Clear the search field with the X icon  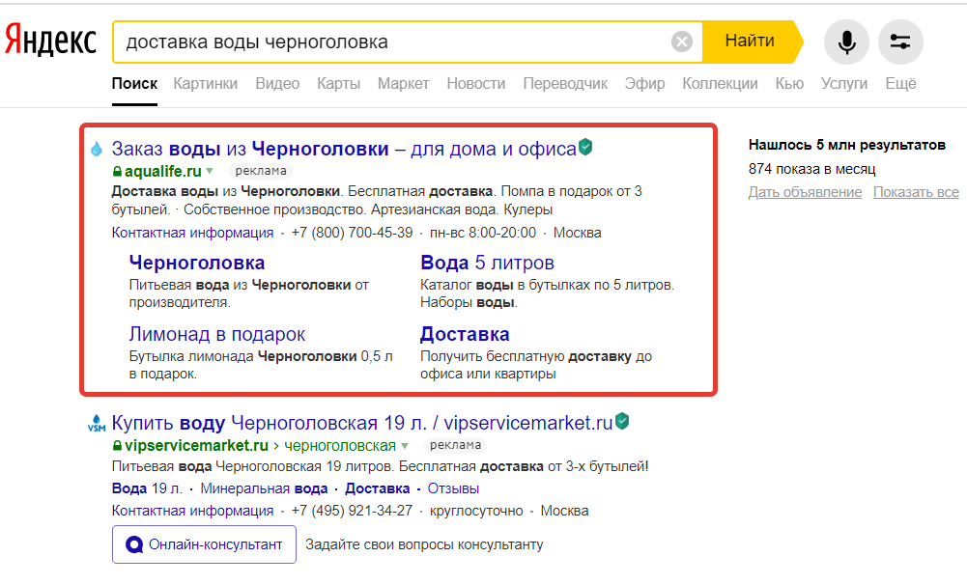click(682, 41)
